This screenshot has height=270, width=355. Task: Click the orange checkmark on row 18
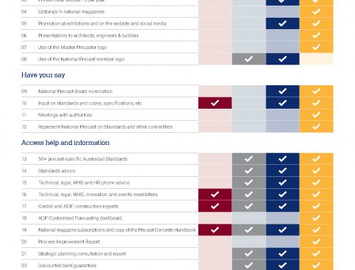tap(317, 218)
